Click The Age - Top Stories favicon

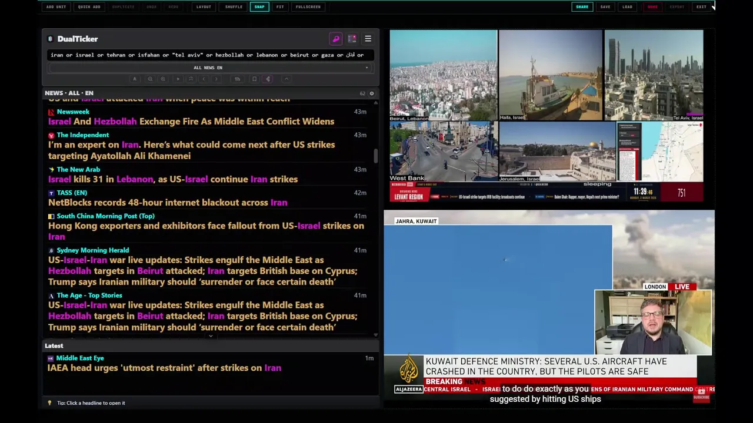(51, 296)
